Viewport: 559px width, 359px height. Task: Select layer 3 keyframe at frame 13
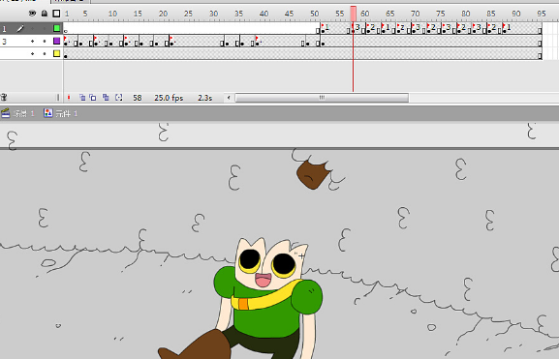click(126, 42)
